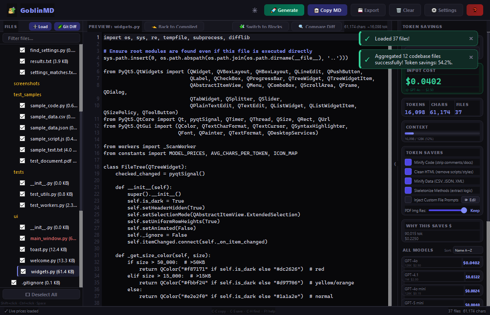Click the PDF Img Res slider handle
This screenshot has width=490, height=315.
pyautogui.click(x=464, y=210)
